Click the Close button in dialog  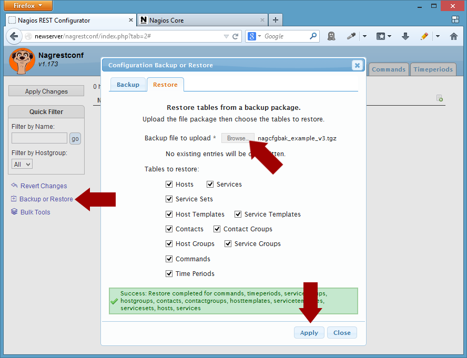[x=342, y=333]
